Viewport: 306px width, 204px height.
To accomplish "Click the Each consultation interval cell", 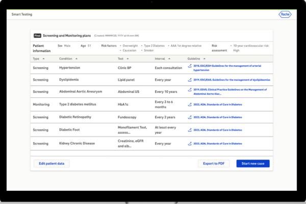I will point(168,68).
